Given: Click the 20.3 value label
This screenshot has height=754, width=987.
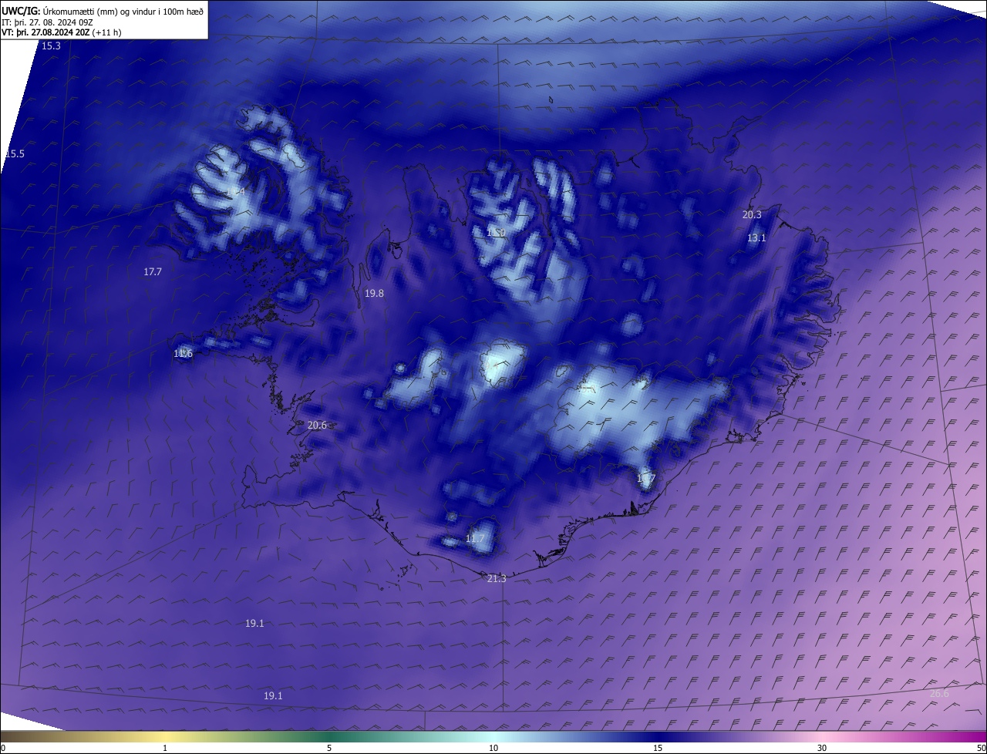Looking at the screenshot, I should (x=752, y=215).
